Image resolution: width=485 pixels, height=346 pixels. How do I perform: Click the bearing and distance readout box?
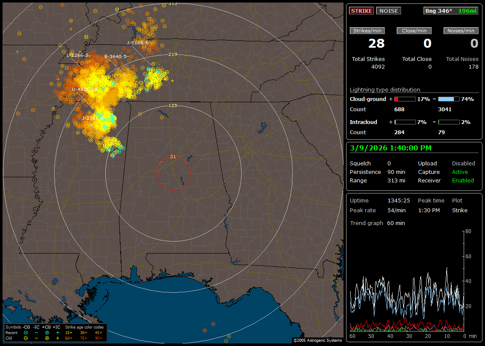[x=451, y=11]
